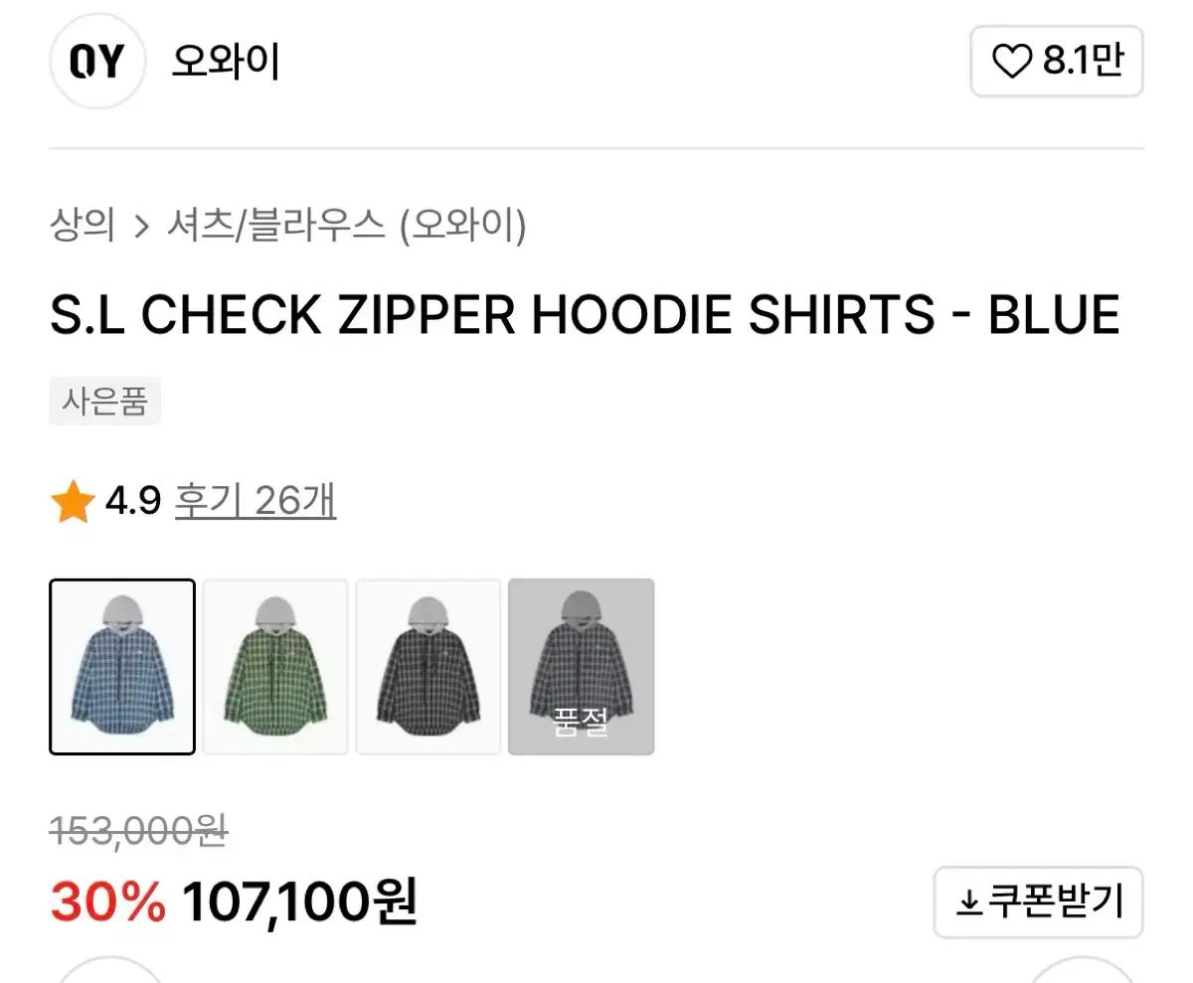1193x983 pixels.
Task: Choose the black check shirt thumbnail
Action: [x=428, y=667]
